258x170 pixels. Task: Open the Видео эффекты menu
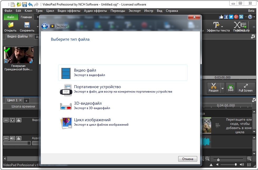coord(69,11)
